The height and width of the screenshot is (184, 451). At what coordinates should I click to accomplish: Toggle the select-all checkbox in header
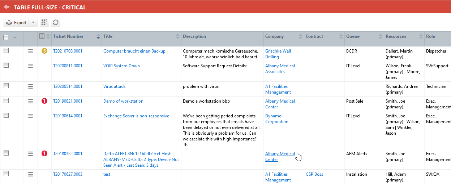[6, 37]
